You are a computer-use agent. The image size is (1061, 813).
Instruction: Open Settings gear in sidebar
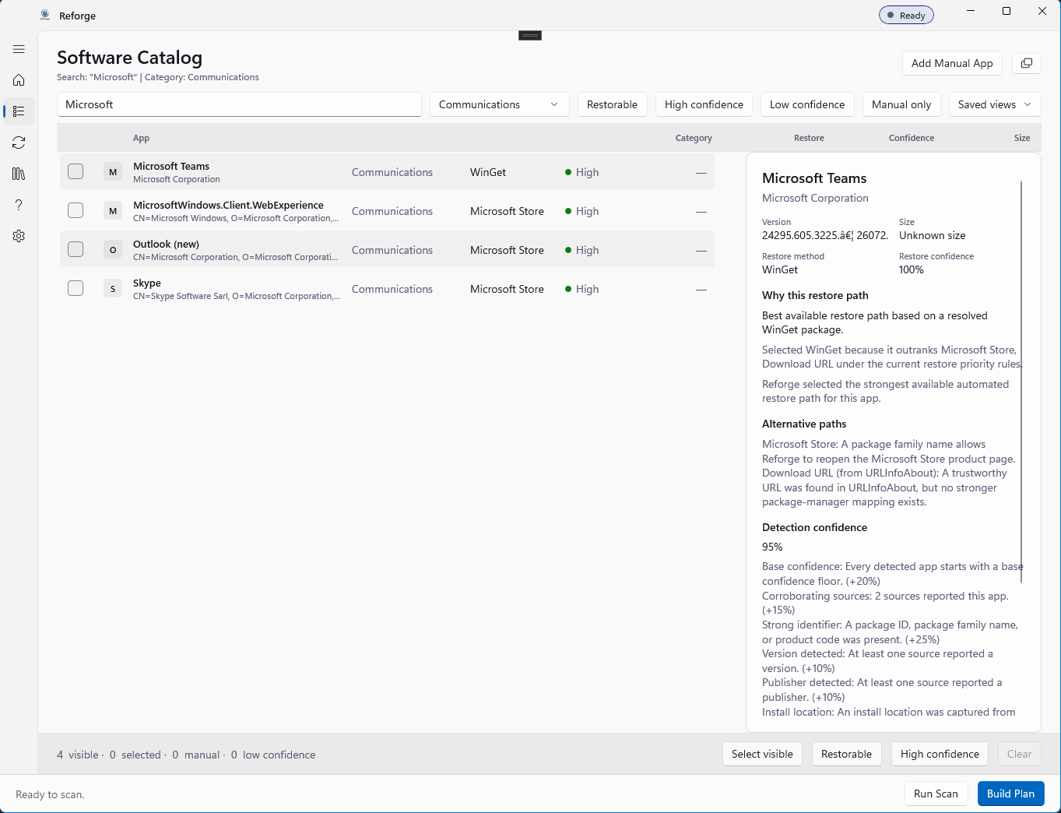[x=19, y=236]
